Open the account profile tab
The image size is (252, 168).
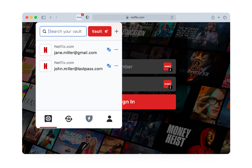109,119
